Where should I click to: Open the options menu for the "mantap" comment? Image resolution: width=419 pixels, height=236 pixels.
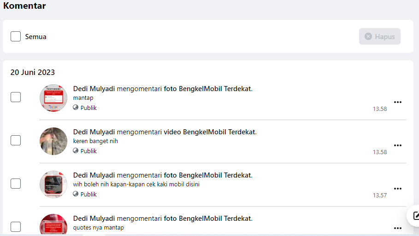tap(398, 102)
